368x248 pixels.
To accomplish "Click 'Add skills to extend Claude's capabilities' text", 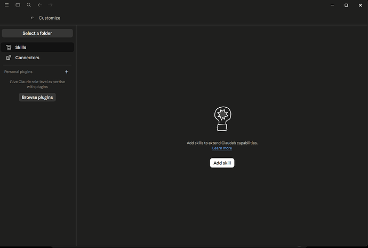I will 222,143.
